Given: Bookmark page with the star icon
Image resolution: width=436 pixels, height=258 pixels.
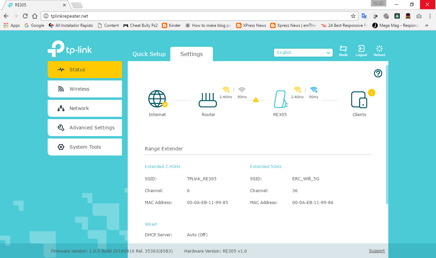Looking at the screenshot, I should coord(353,16).
